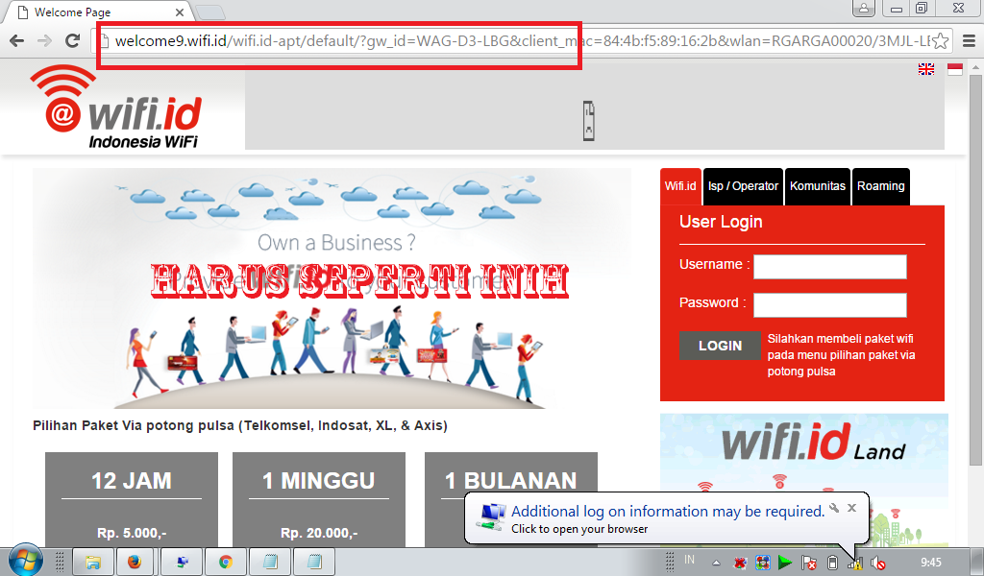Select the 1 MINGGU package card
This screenshot has width=984, height=576.
click(x=319, y=499)
